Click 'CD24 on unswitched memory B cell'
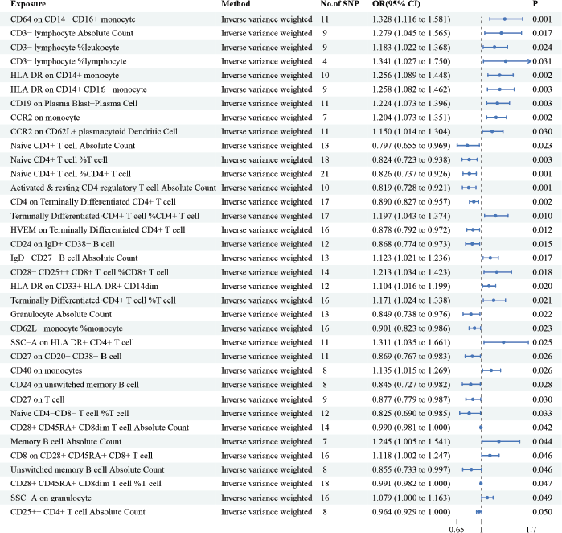The height and width of the screenshot is (533, 562). tap(75, 385)
